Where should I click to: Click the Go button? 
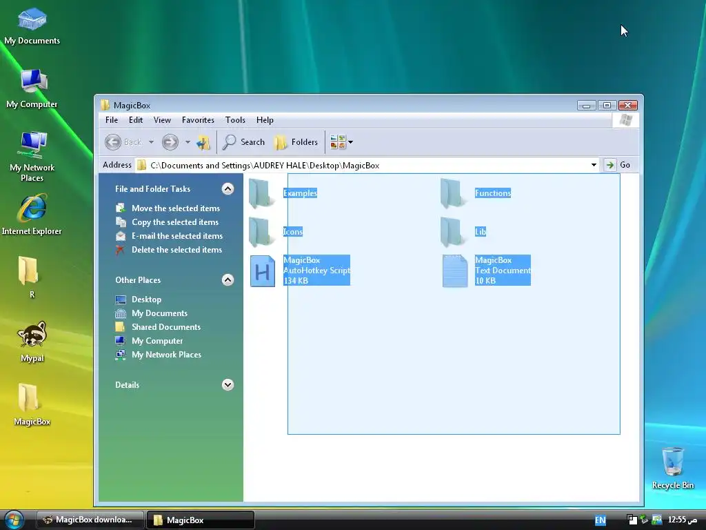618,165
